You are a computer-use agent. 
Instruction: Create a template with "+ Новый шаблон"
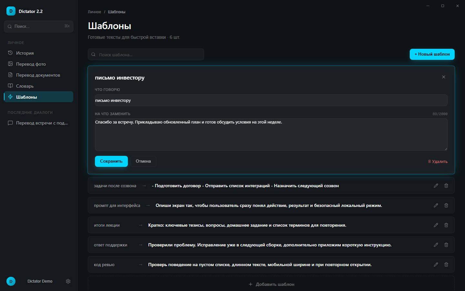(x=432, y=54)
